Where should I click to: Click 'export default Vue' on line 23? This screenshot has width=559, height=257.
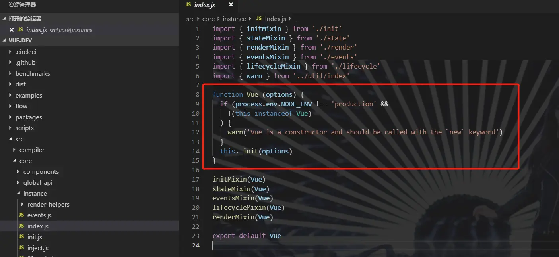pyautogui.click(x=247, y=236)
